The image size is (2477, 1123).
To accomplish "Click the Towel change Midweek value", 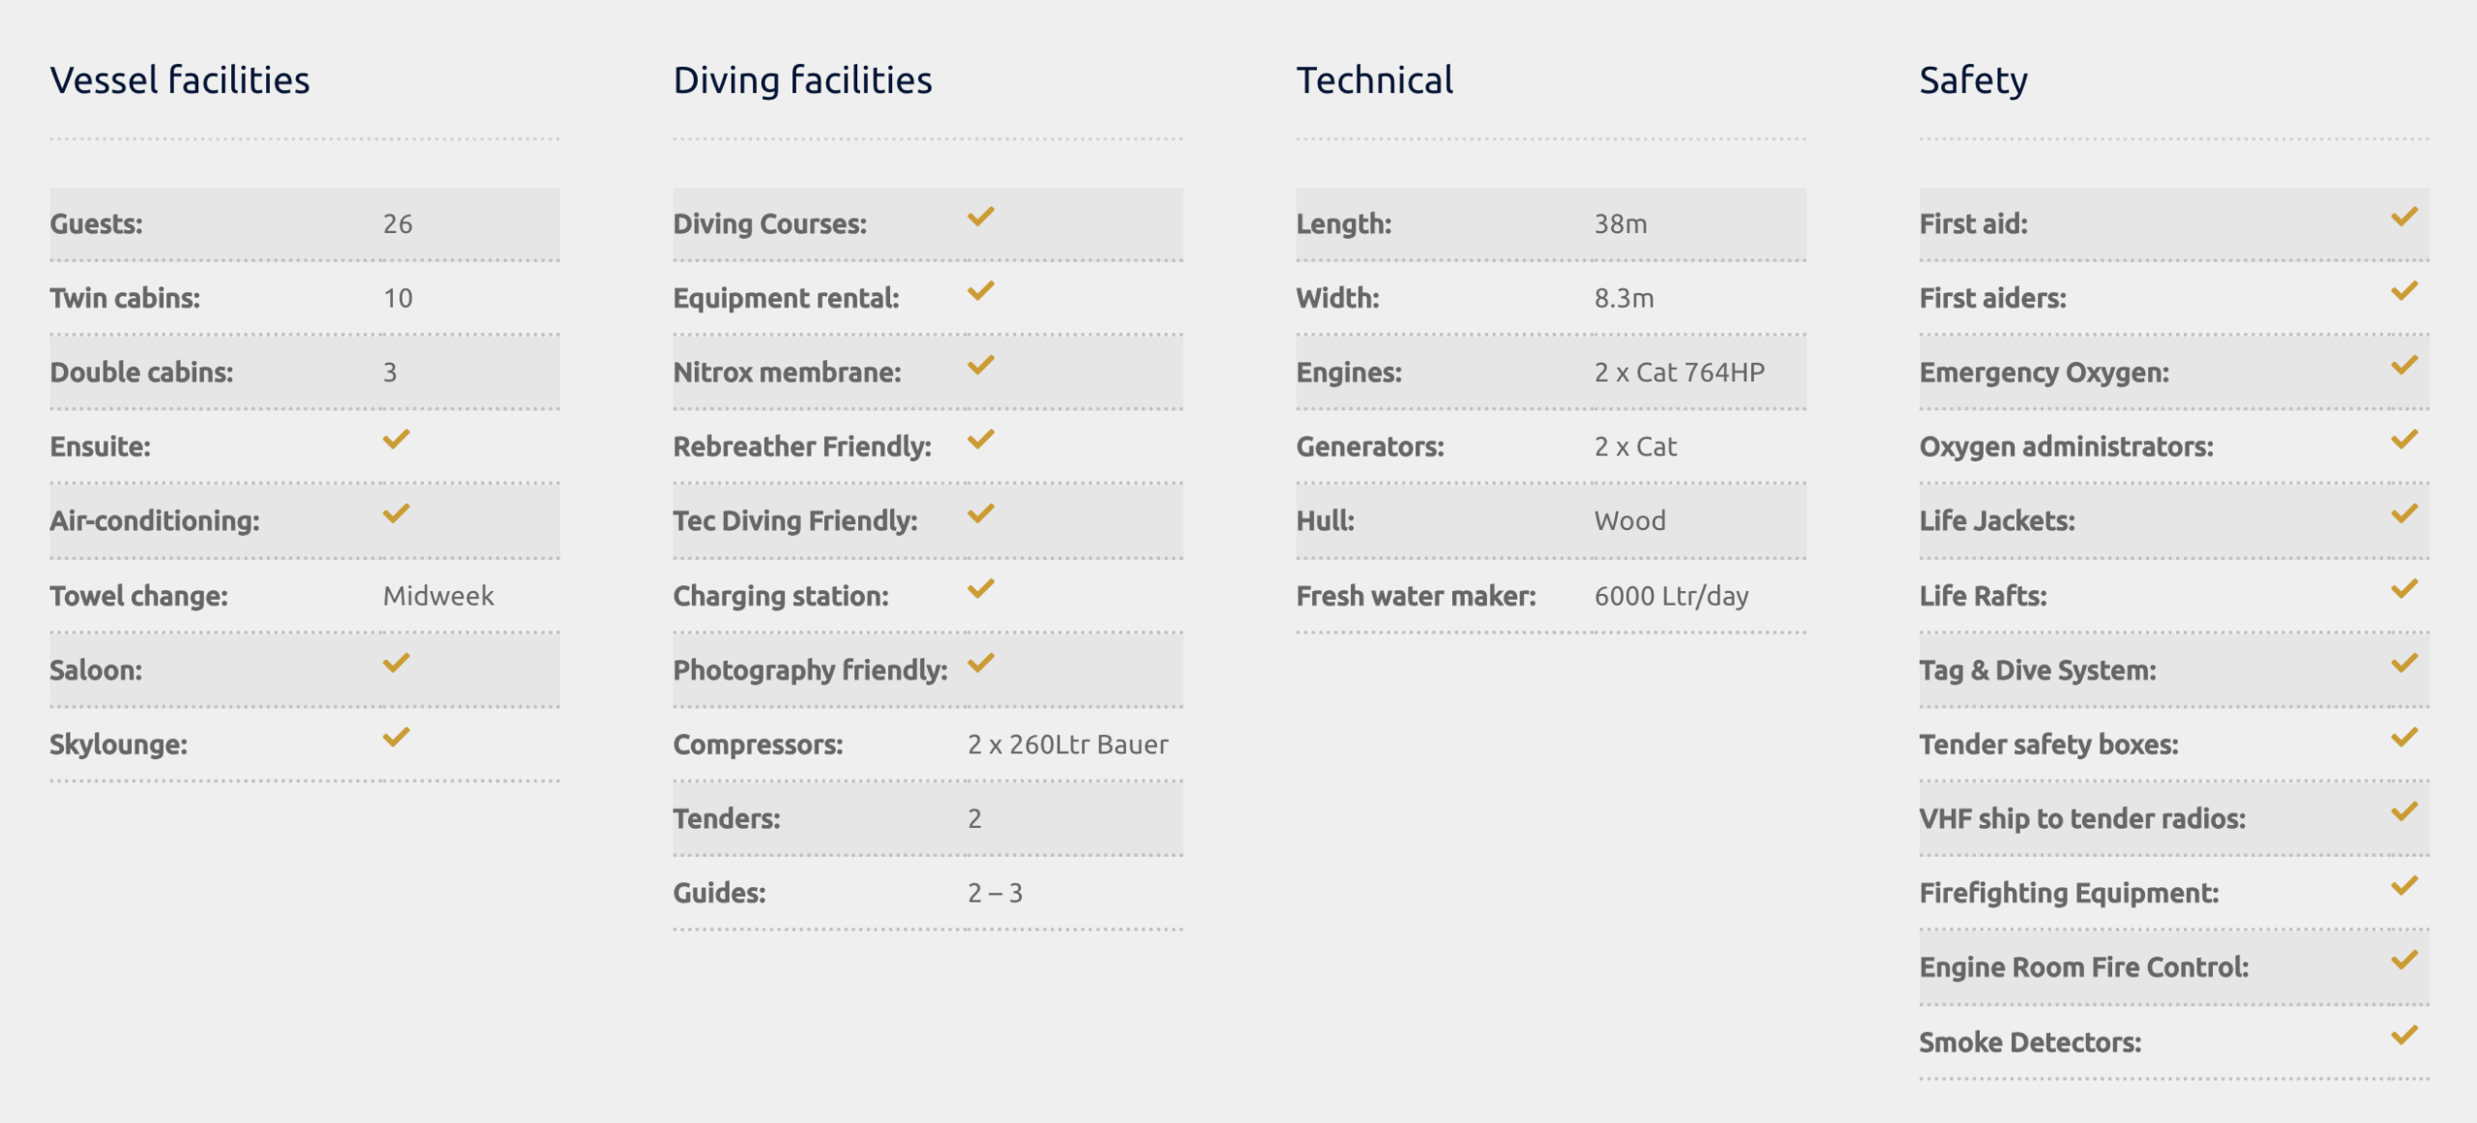I will [438, 596].
